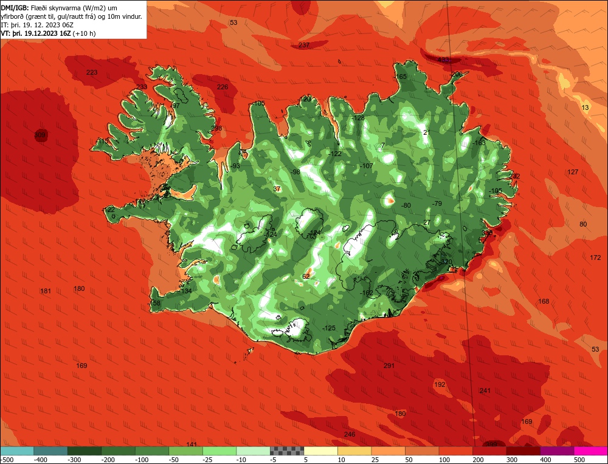Click the -93 value in west Iceland
Screen dimensions: 608x464
coord(235,166)
